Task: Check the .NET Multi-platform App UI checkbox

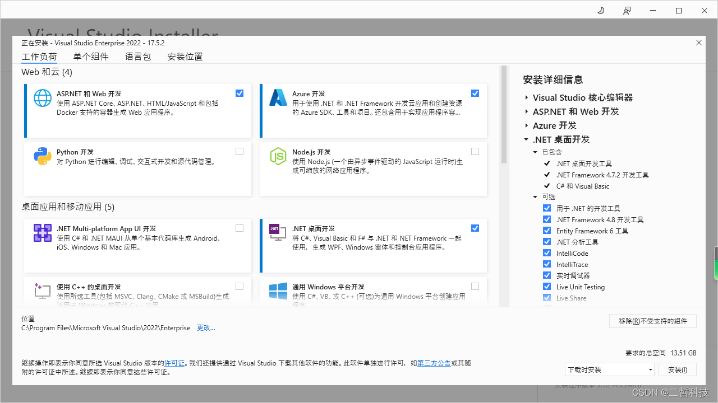Action: 240,228
